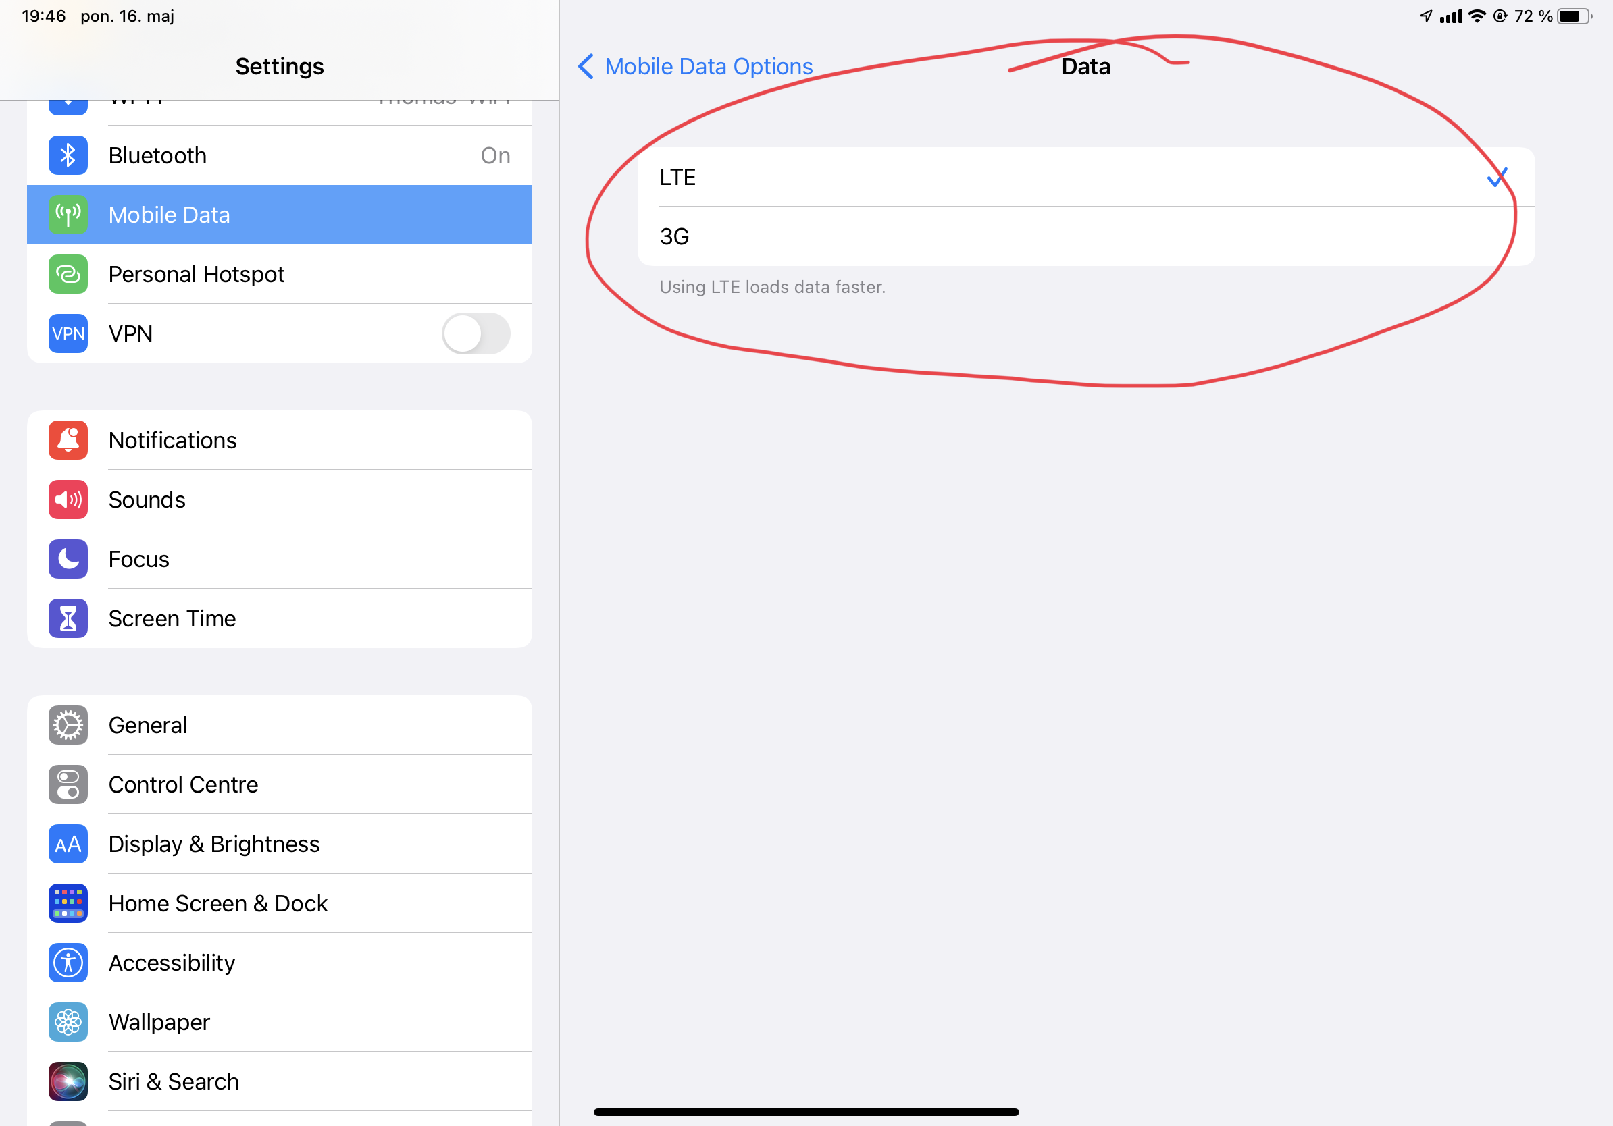Screen dimensions: 1613x1126
Task: Open Home Screen & Dock settings
Action: click(x=279, y=903)
